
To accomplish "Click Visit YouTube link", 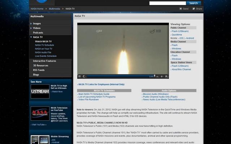I will 39,125.
